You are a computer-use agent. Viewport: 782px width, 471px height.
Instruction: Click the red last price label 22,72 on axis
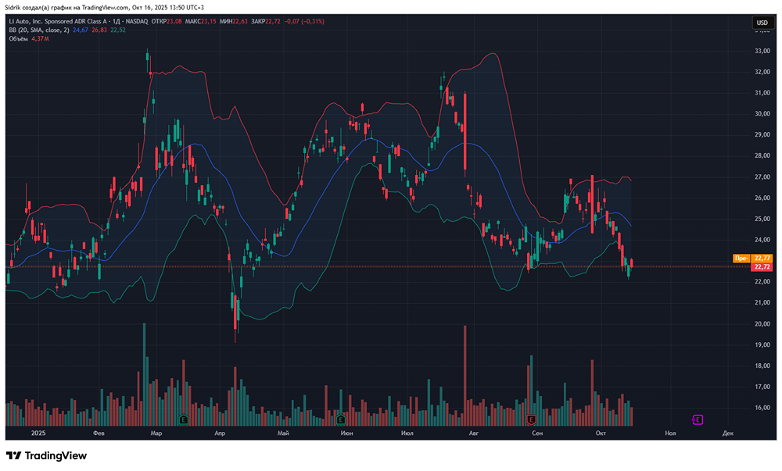click(x=762, y=267)
